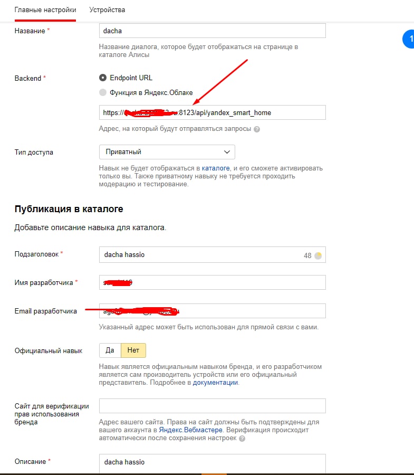Set Официальный навык to Да
This screenshot has width=414, height=475.
click(110, 350)
